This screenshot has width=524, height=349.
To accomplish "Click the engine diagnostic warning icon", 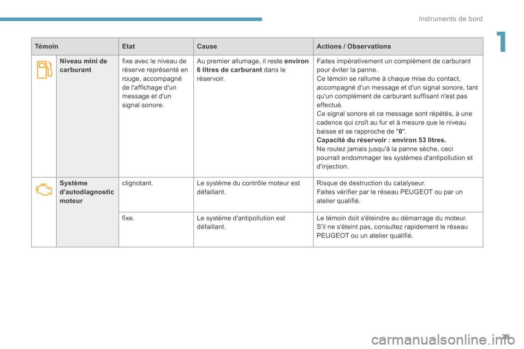I will pos(44,189).
